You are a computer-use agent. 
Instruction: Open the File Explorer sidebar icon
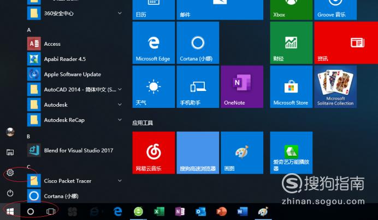point(10,152)
